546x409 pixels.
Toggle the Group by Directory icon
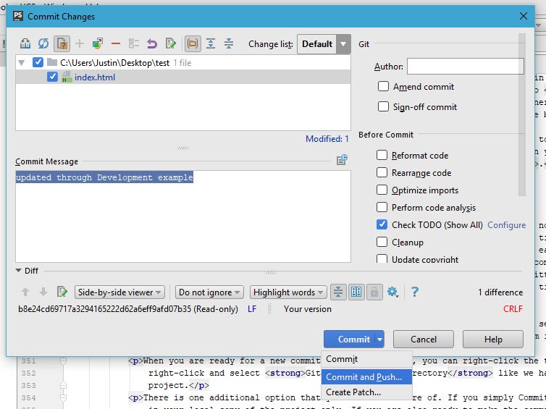click(193, 43)
